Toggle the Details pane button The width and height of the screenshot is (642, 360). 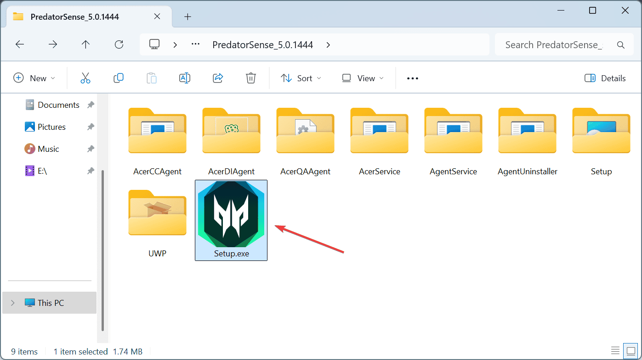pos(605,78)
